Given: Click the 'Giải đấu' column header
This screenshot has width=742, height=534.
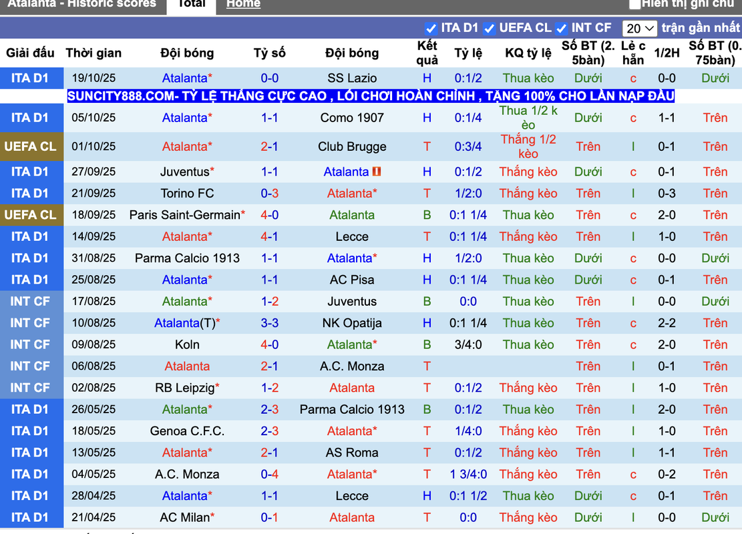Looking at the screenshot, I should pyautogui.click(x=30, y=53).
